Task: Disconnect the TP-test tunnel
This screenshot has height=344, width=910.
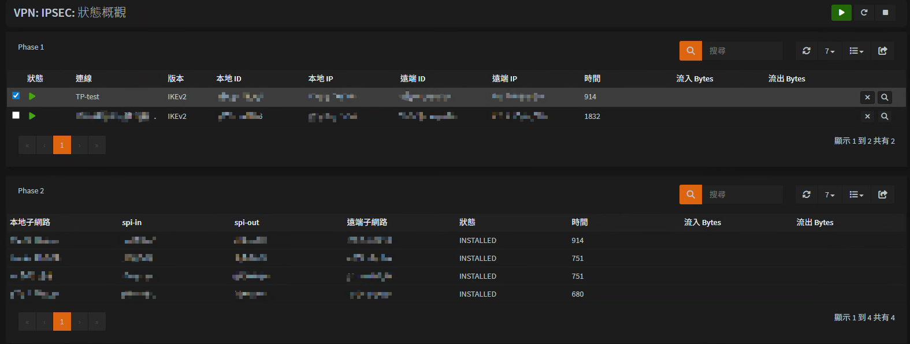Action: coord(867,98)
